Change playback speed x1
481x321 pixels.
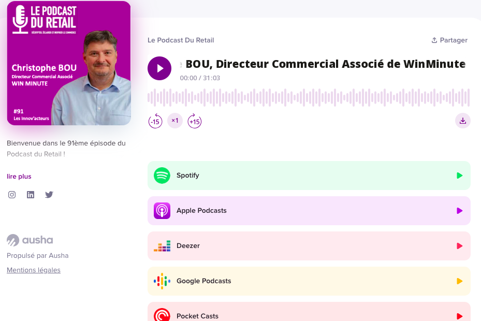(x=175, y=121)
